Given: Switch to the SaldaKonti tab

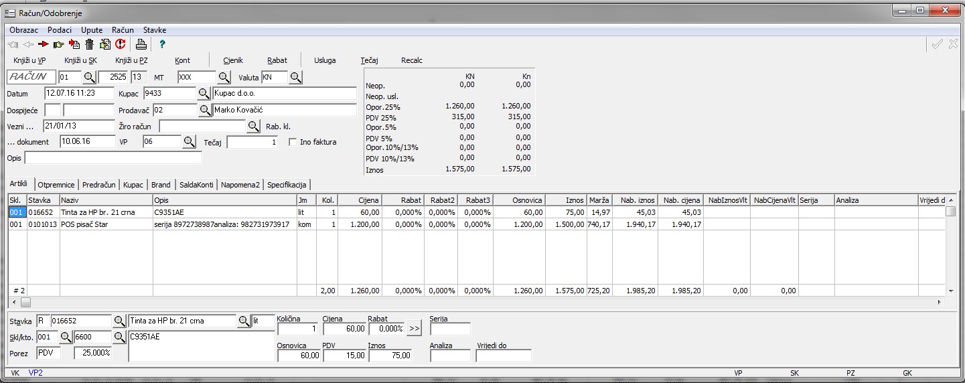Looking at the screenshot, I should pos(196,184).
